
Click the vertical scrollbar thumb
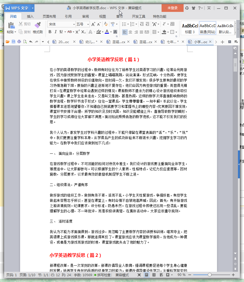tap(235, 65)
